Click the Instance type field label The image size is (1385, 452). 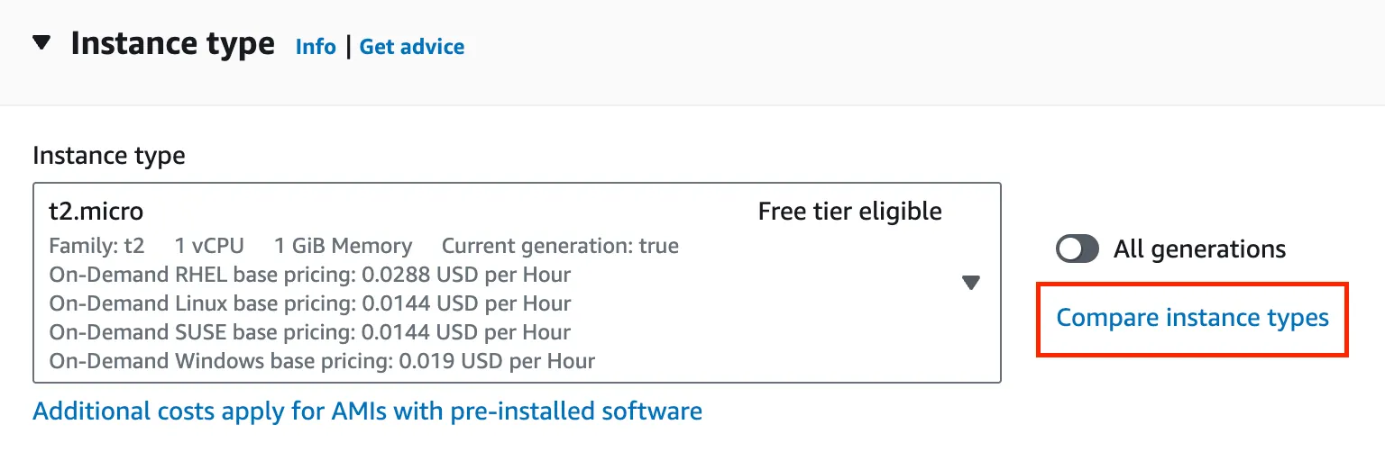[x=108, y=156]
